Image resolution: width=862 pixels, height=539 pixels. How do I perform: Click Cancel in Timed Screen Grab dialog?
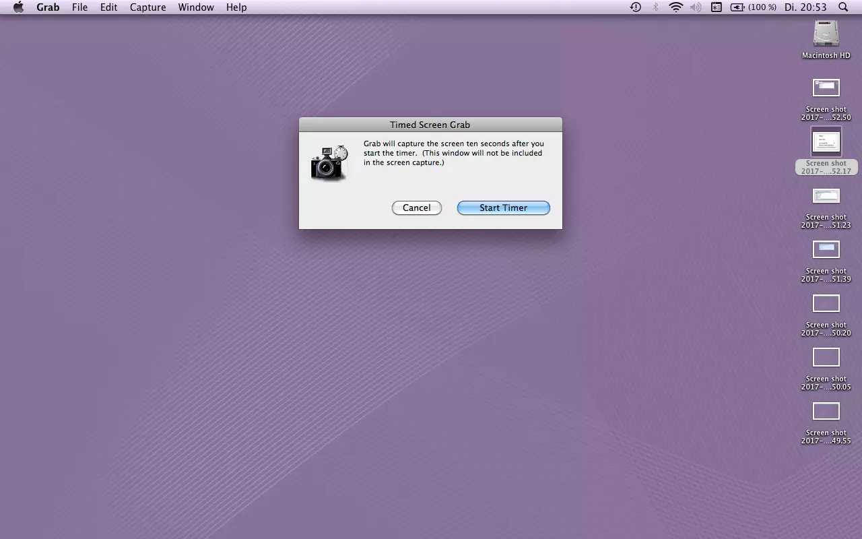(417, 208)
